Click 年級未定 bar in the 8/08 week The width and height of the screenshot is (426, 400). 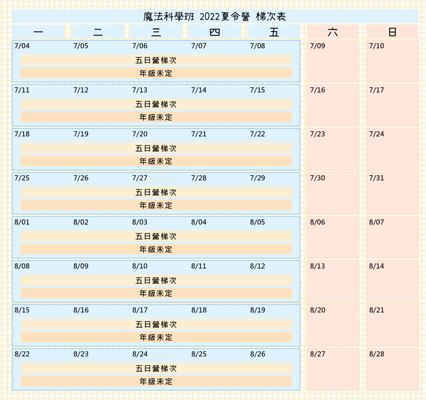pos(156,293)
